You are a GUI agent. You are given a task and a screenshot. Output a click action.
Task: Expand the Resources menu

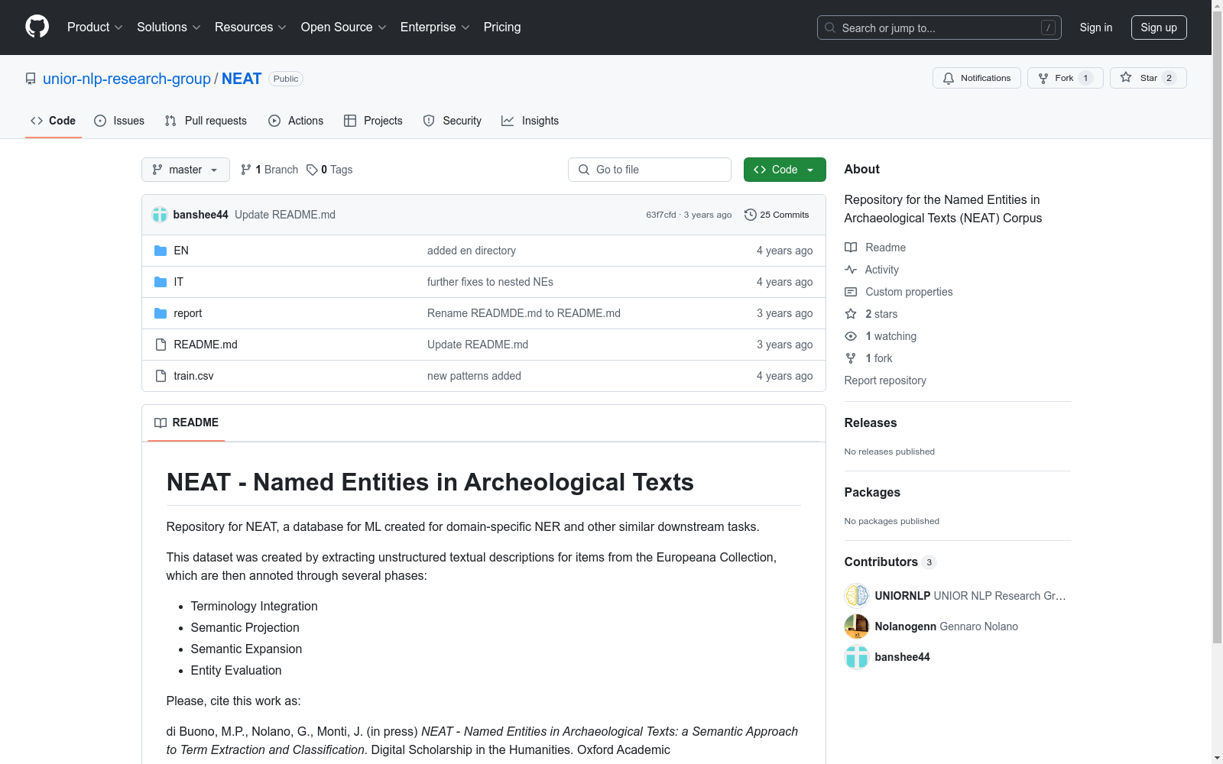click(251, 28)
